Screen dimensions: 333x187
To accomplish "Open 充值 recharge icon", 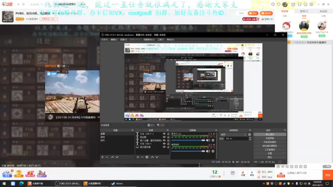I will coord(243,174).
